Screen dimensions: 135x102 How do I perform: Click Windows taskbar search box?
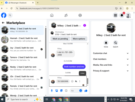[25, 99]
